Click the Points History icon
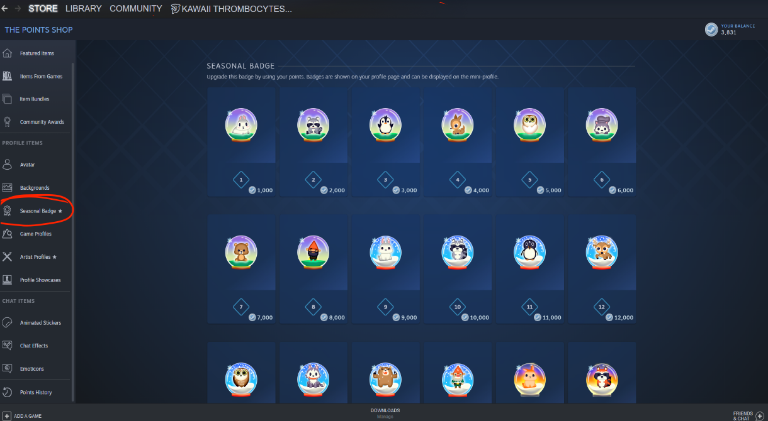Viewport: 768px width, 421px height. click(x=8, y=392)
